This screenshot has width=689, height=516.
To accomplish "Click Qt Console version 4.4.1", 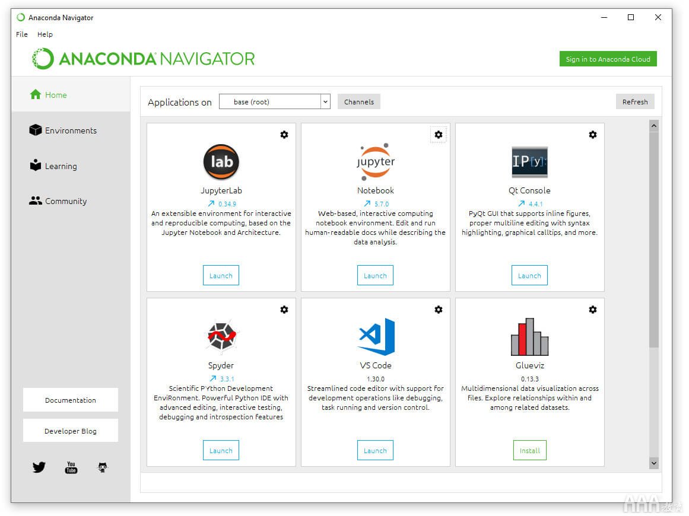I will 536,204.
